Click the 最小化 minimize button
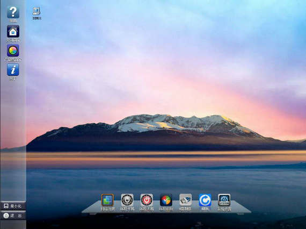Viewport: 306px width, 229px height. pos(13,206)
